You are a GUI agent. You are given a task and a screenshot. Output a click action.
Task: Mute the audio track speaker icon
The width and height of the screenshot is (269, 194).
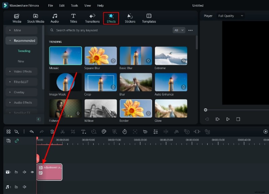[24, 187]
